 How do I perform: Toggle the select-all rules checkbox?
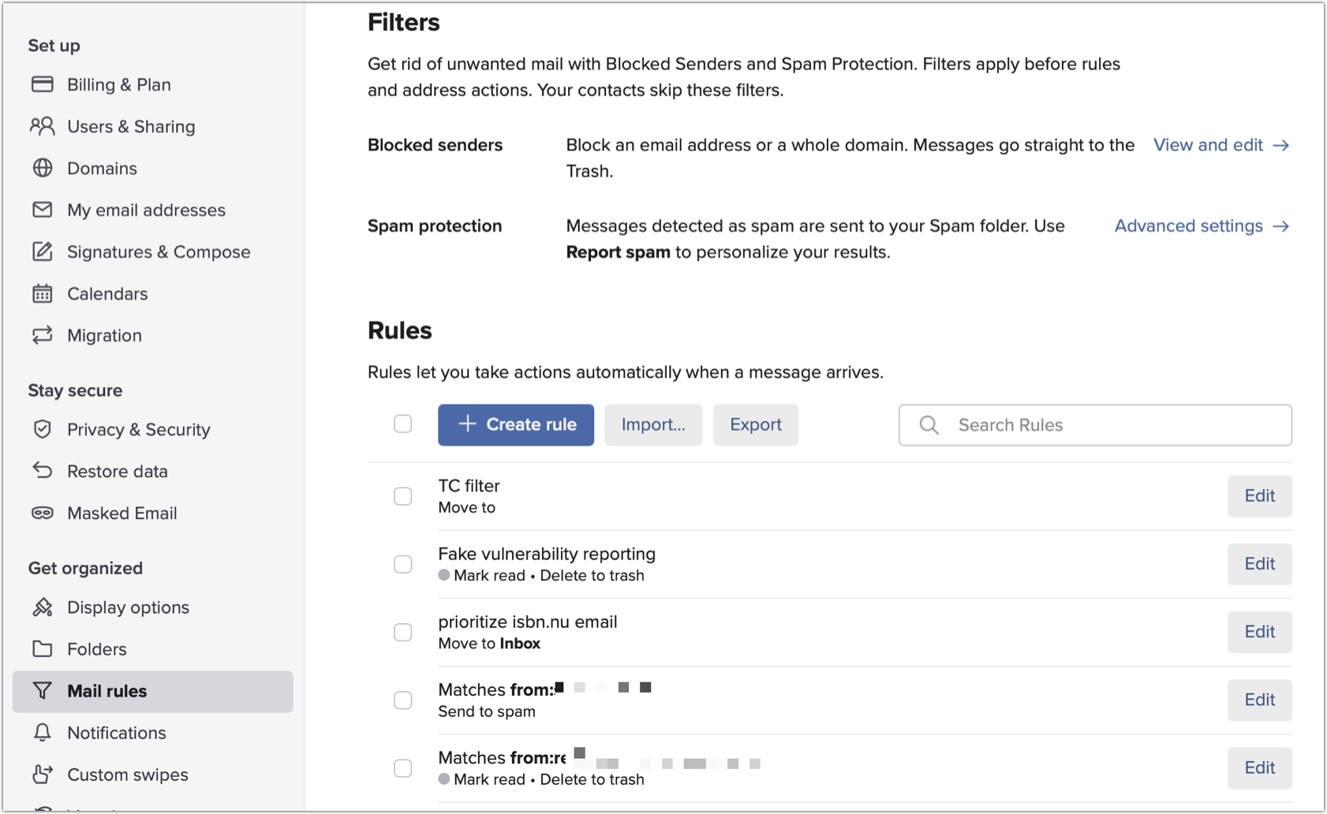click(403, 424)
